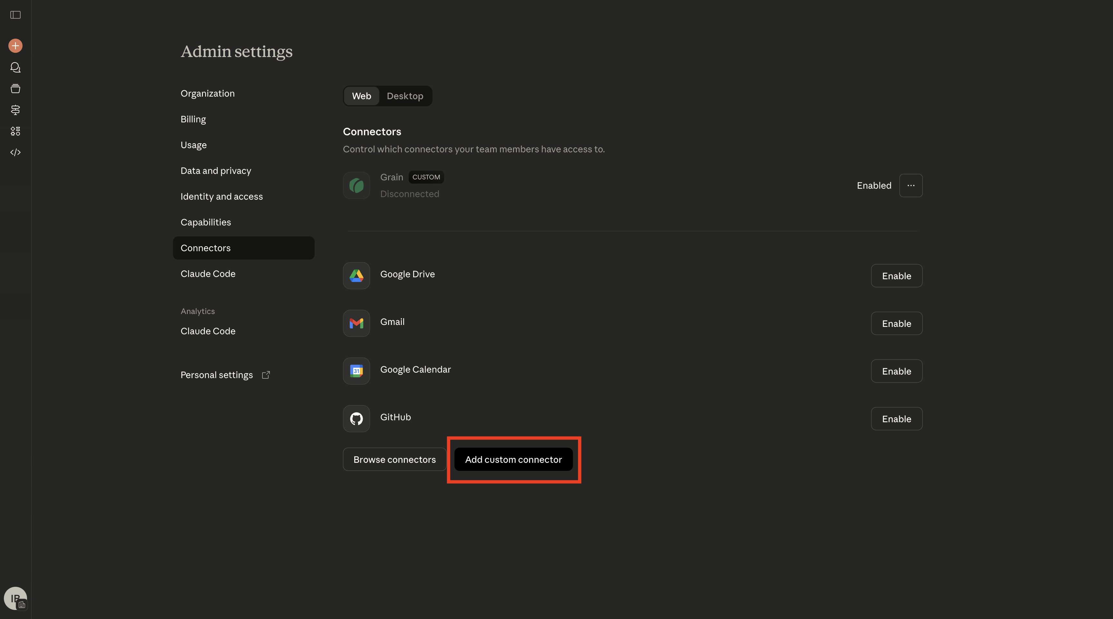Enable the Google Drive connector
Viewport: 1113px width, 619px height.
click(896, 276)
